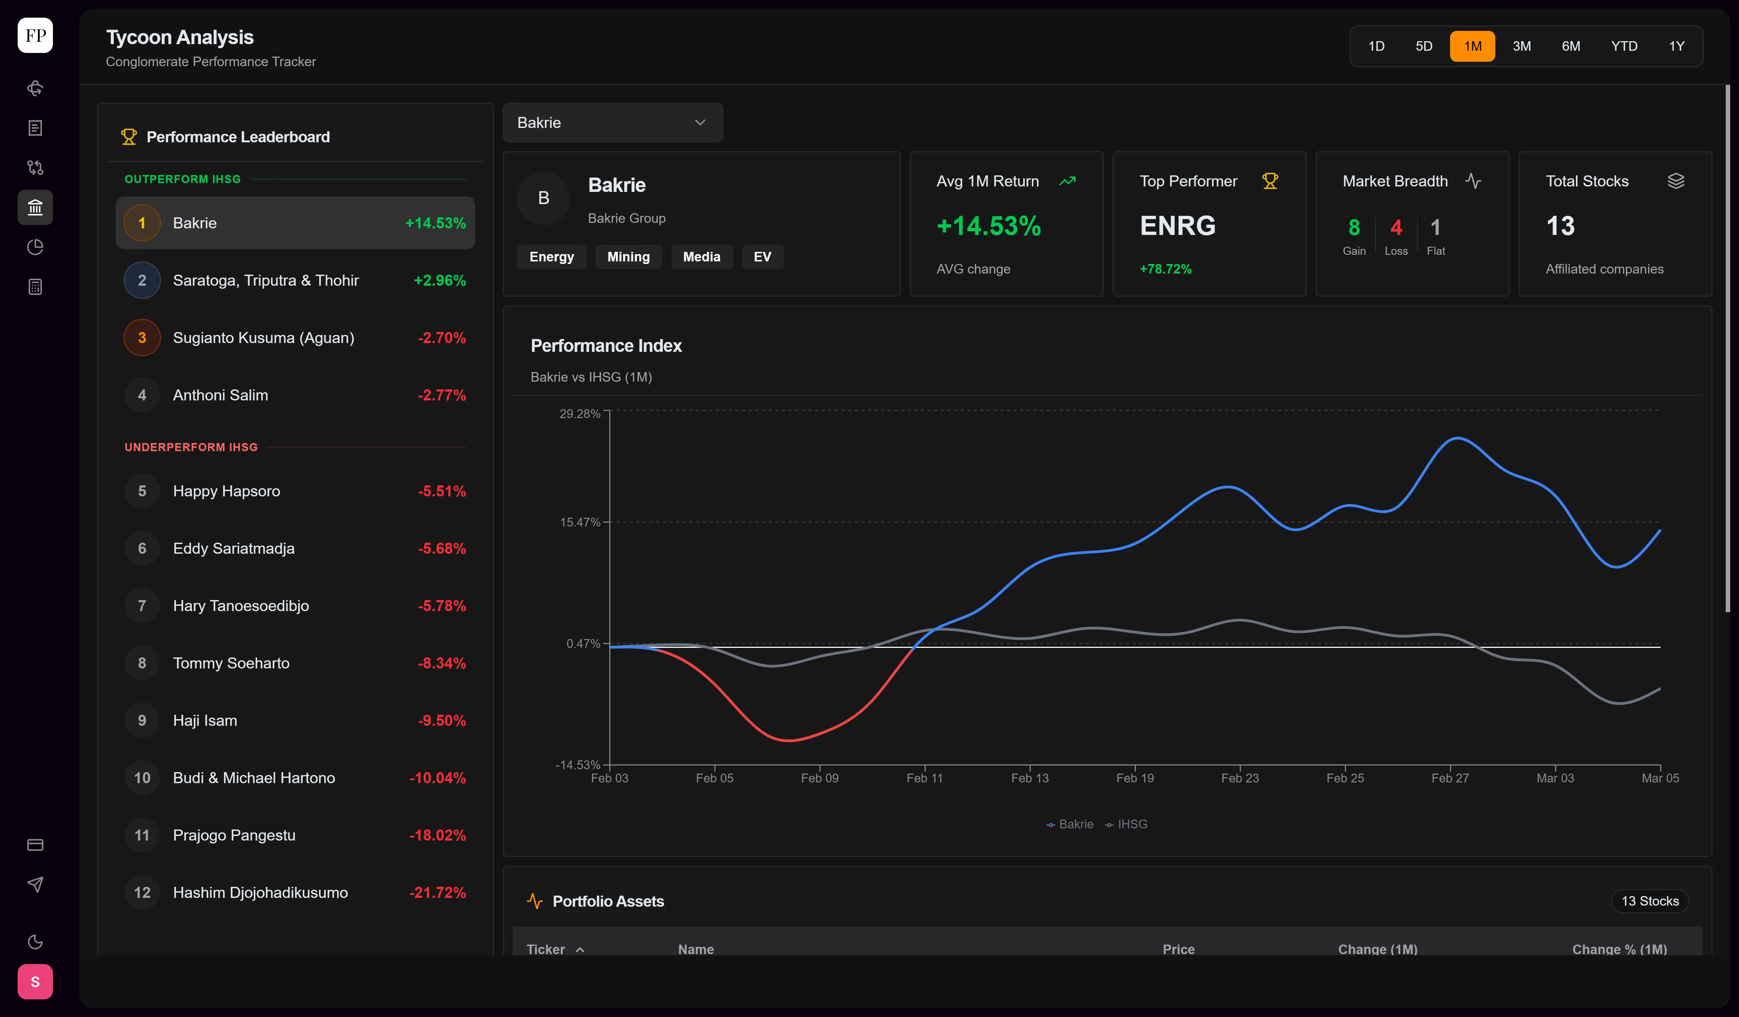This screenshot has height=1017, width=1739.
Task: Open the document list sidebar icon
Action: point(35,128)
